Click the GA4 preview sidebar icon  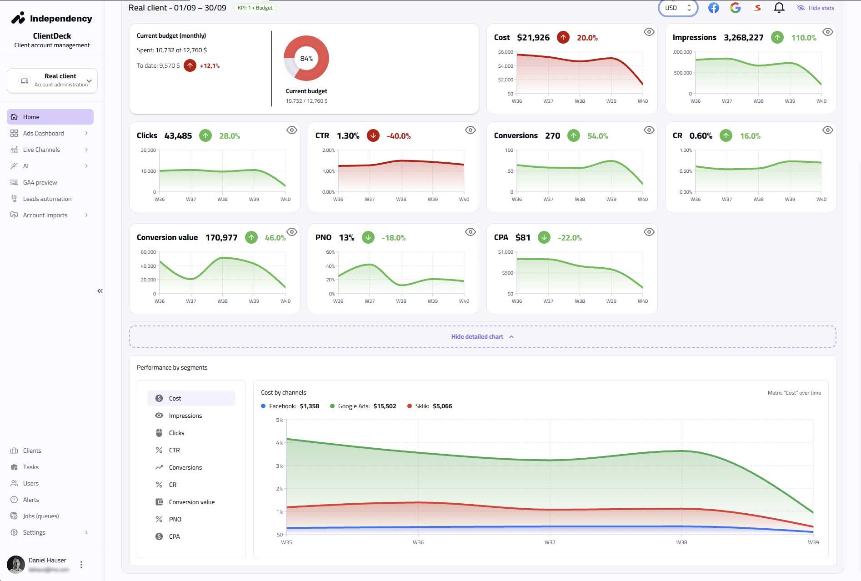pos(14,182)
